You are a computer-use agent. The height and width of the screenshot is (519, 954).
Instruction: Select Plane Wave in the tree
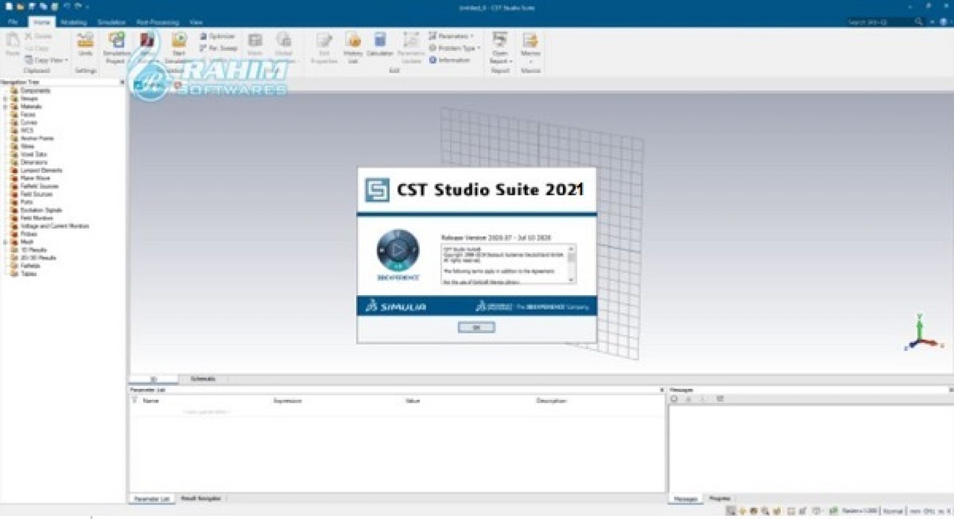pos(35,178)
